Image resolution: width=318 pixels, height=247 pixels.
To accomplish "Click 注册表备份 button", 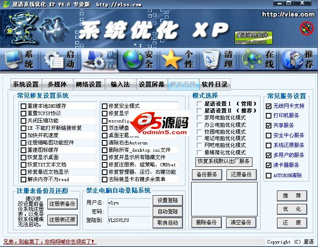I will (63, 204).
